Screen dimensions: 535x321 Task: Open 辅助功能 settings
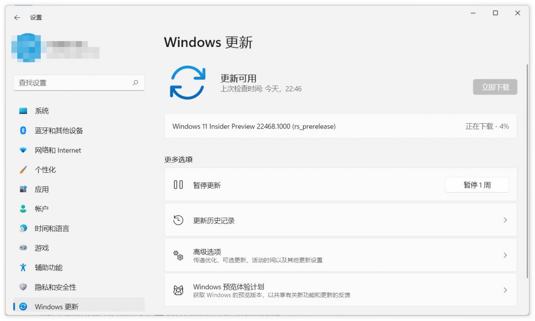[79, 267]
